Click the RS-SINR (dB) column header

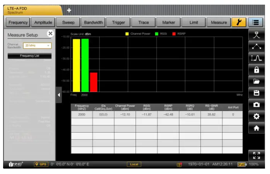coord(211,107)
